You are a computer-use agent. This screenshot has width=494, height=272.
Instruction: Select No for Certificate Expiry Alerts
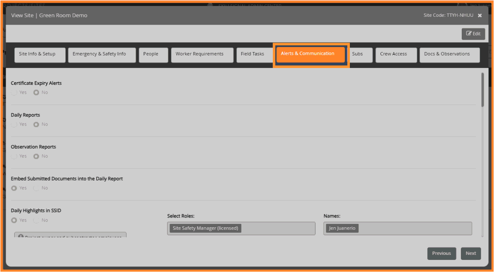(x=36, y=93)
